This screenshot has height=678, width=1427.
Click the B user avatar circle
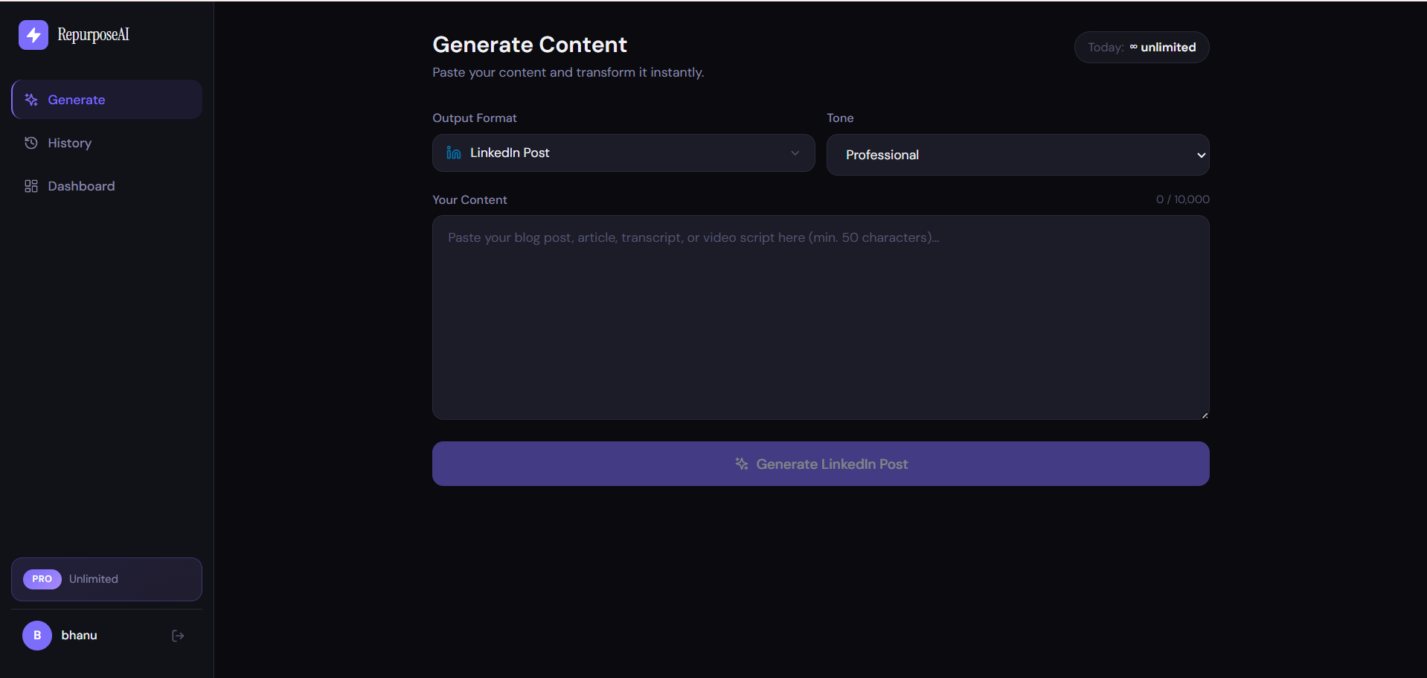[x=37, y=636]
